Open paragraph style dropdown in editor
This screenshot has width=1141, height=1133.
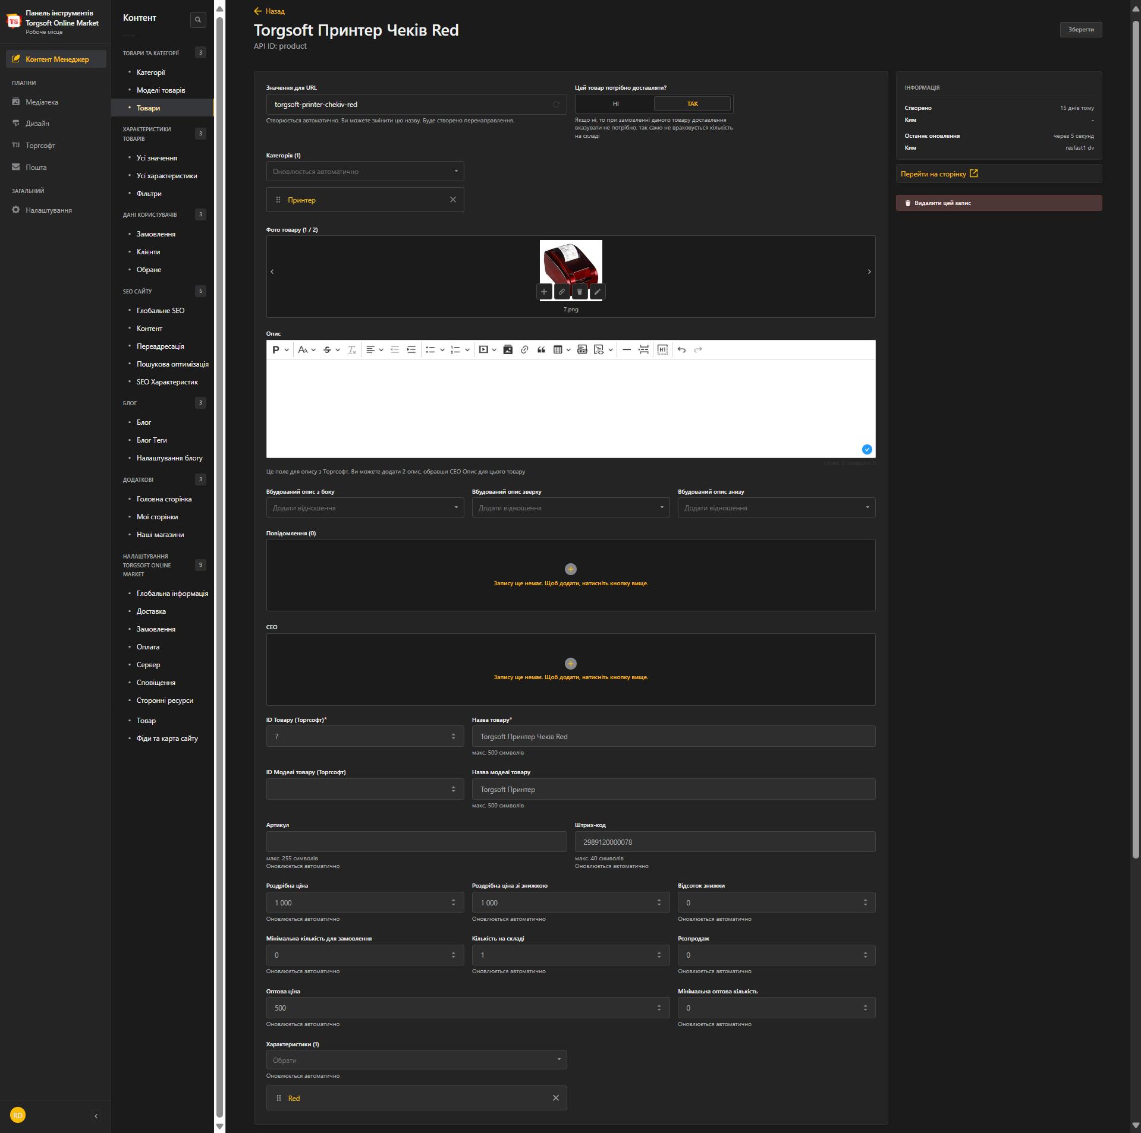tap(281, 350)
